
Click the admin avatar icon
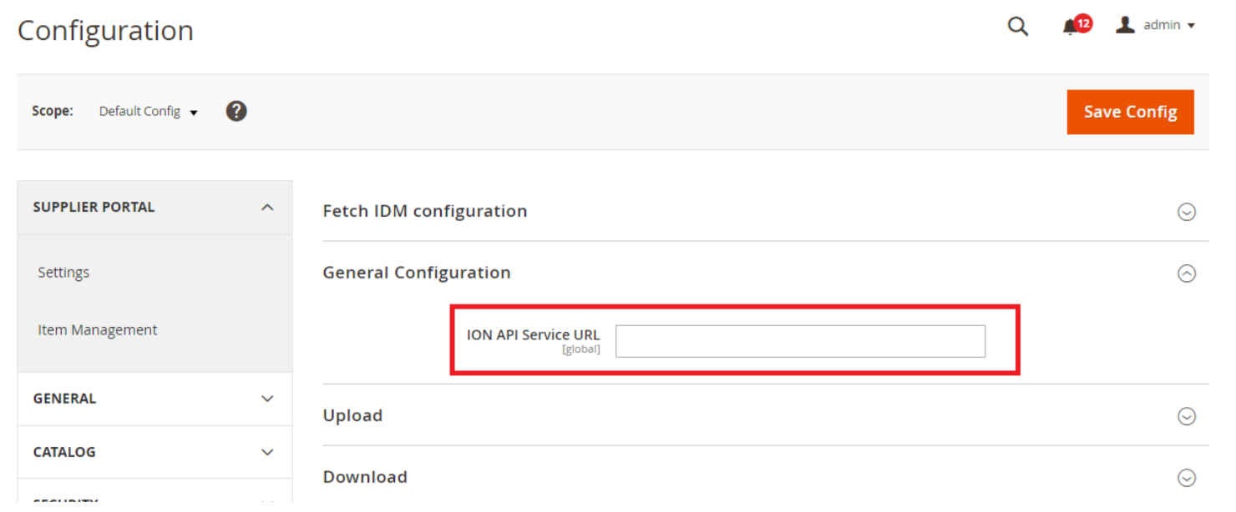coord(1124,24)
